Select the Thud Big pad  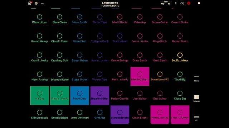180,76
